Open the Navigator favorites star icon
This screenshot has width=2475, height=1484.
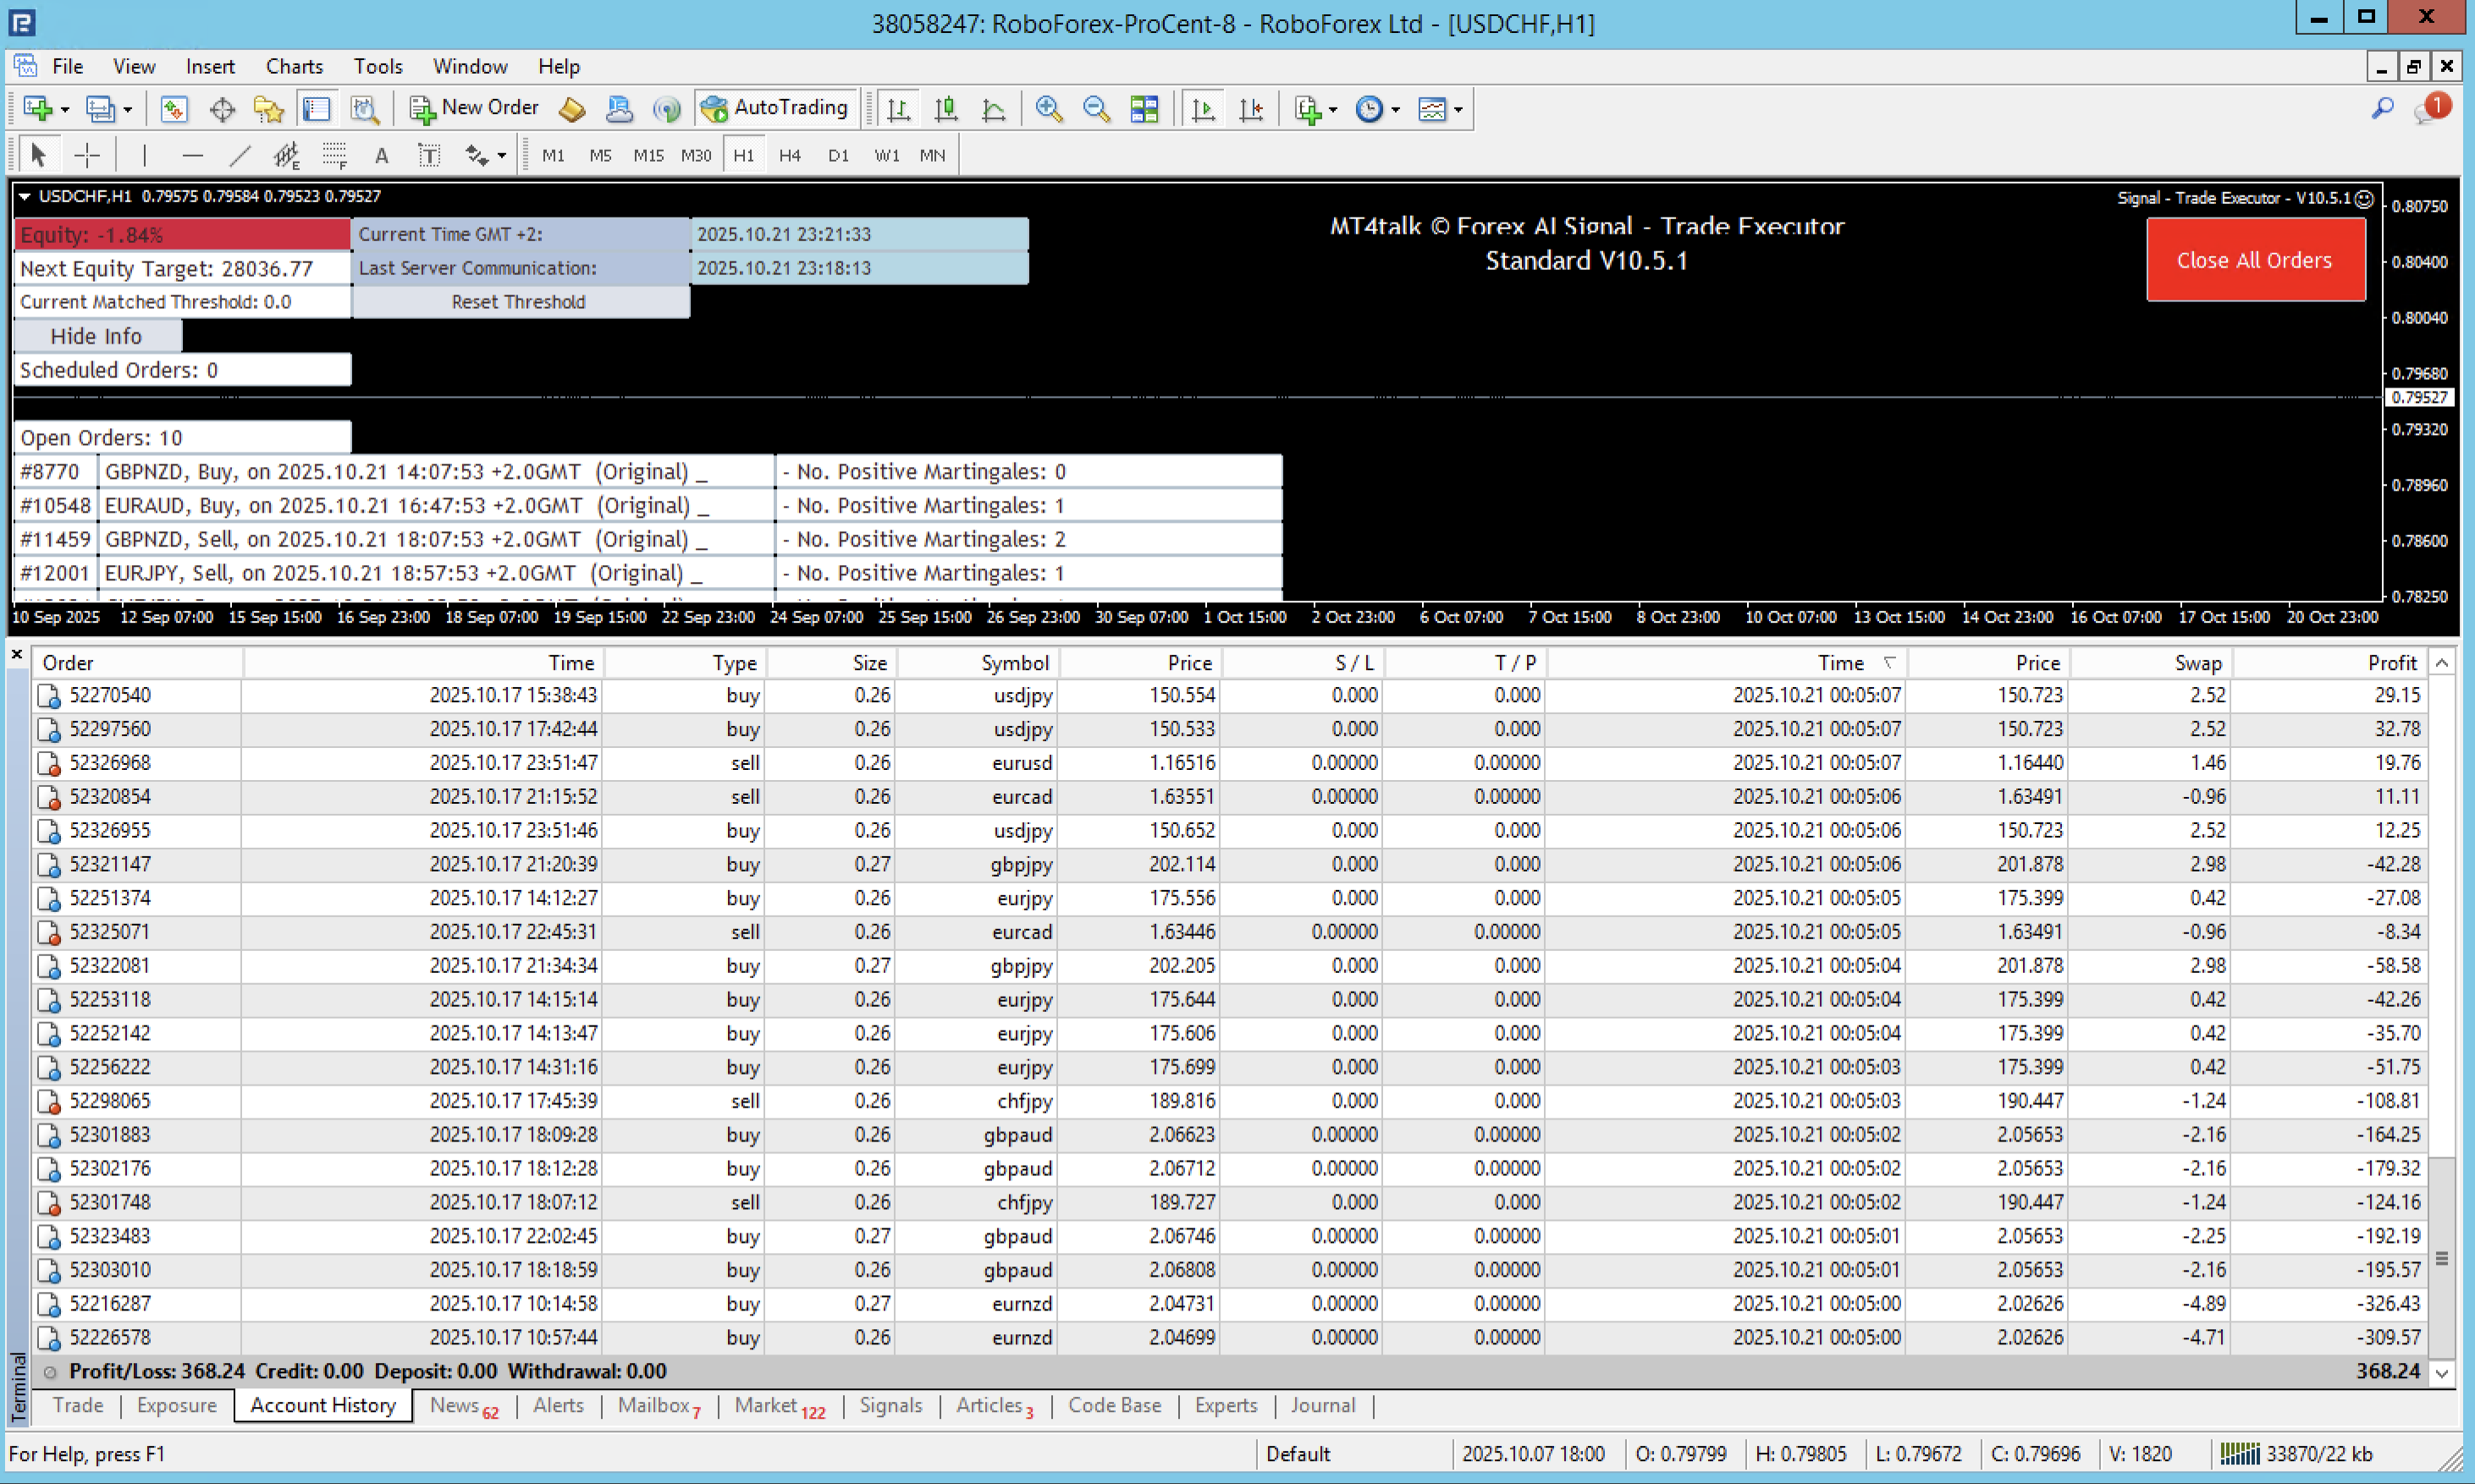tap(268, 109)
